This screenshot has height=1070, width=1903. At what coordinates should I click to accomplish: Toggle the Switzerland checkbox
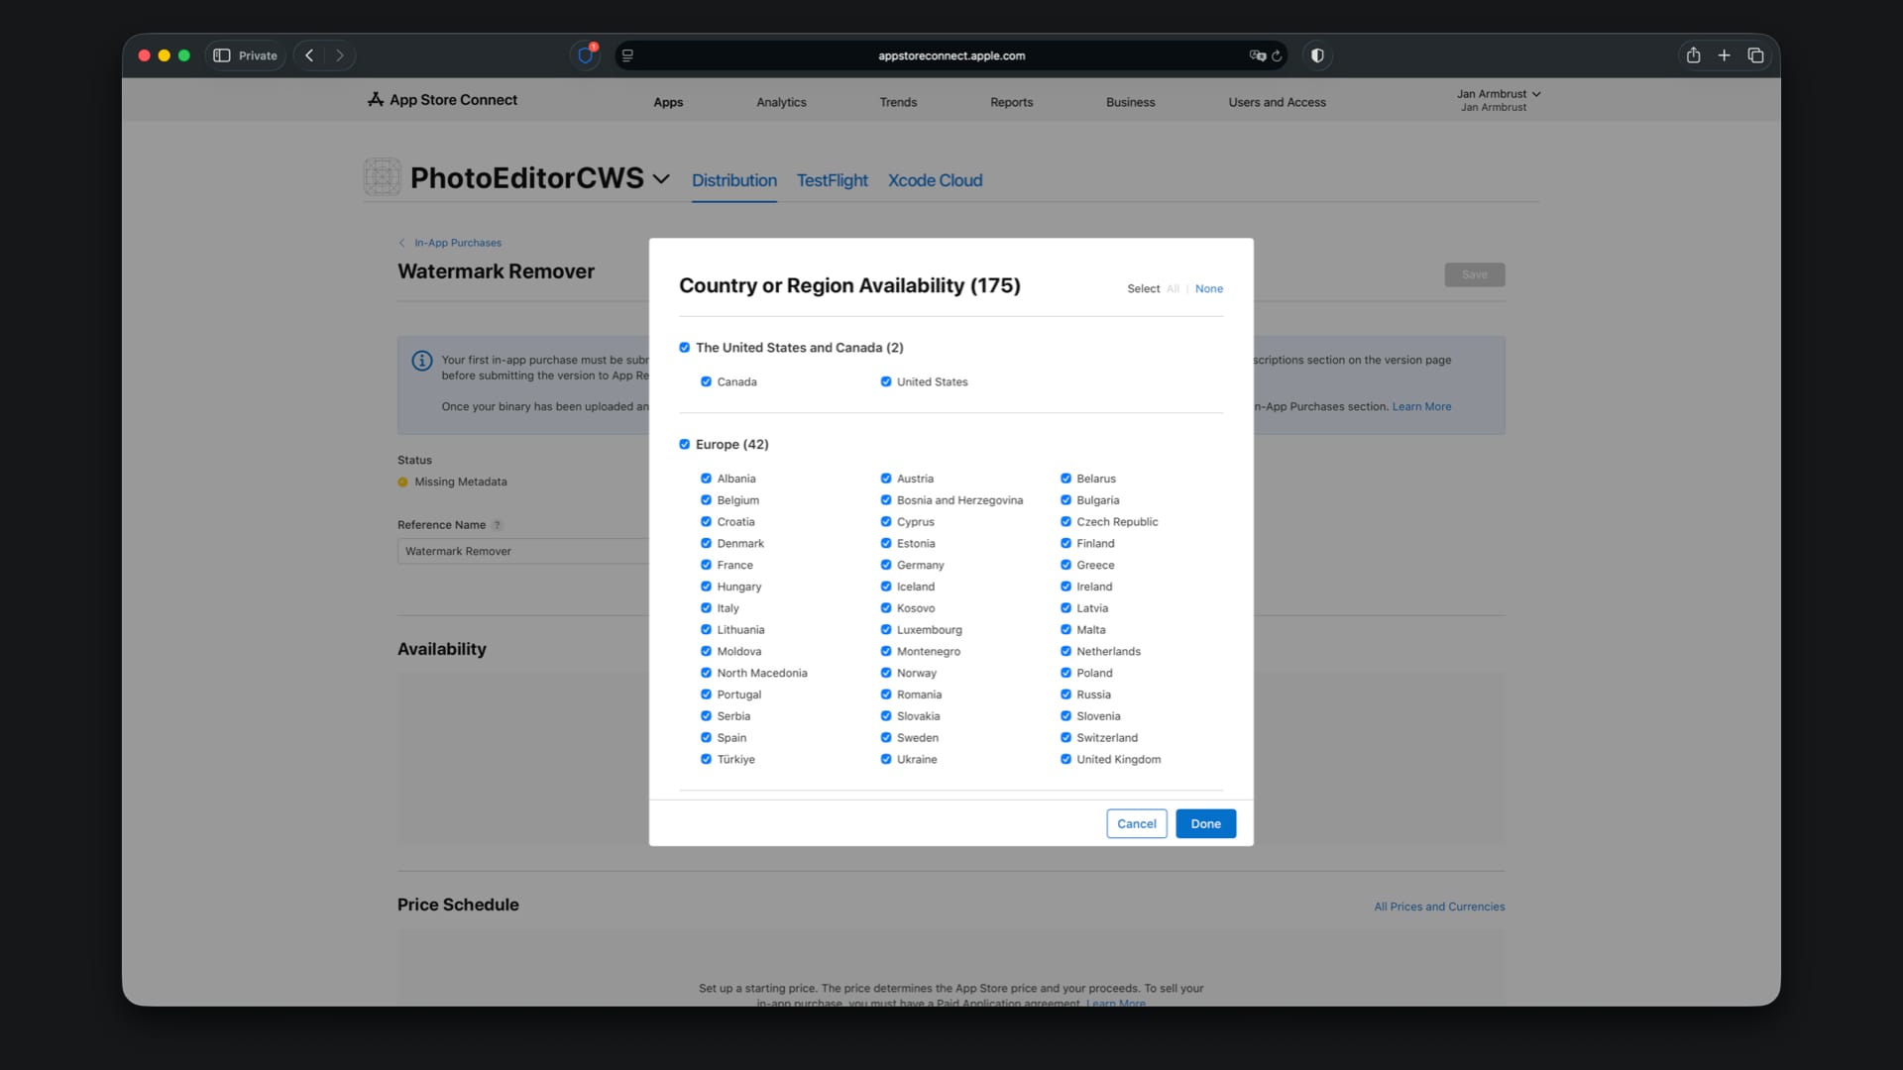[x=1065, y=738]
